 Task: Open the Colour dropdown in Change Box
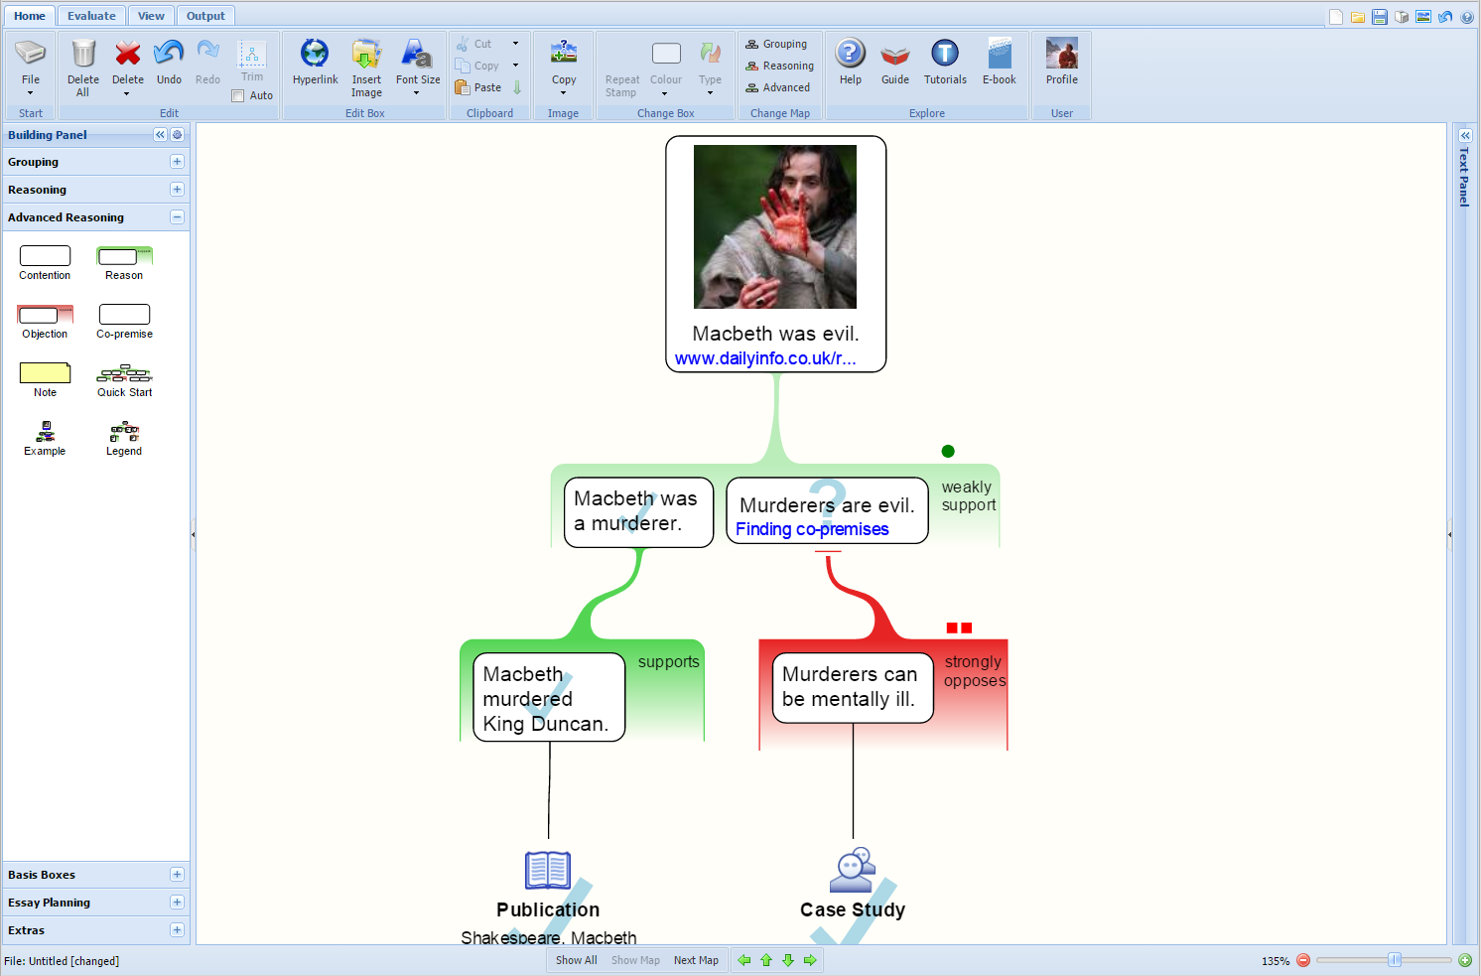click(665, 94)
